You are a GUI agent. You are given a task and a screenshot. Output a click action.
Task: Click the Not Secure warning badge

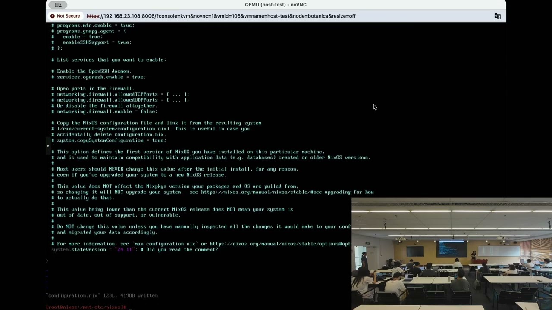[65, 16]
